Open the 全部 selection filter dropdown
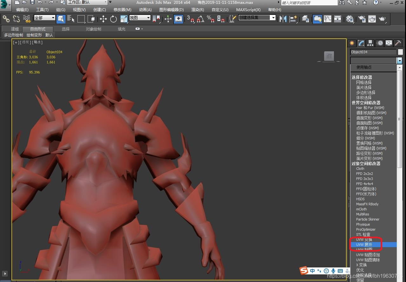The width and height of the screenshot is (406, 282). (44, 18)
